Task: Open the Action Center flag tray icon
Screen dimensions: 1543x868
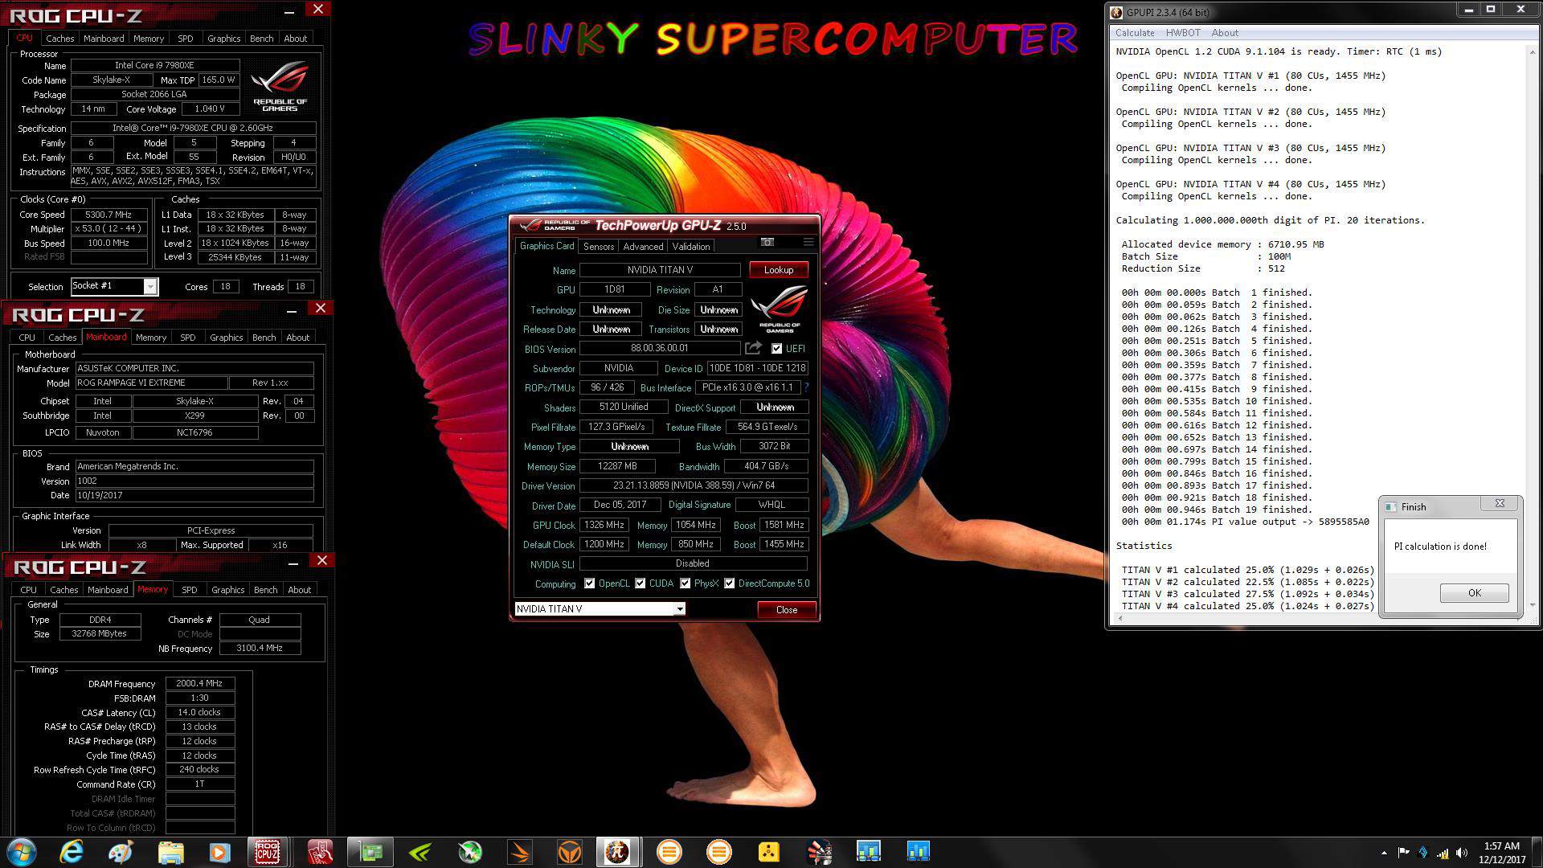Action: click(x=1403, y=853)
